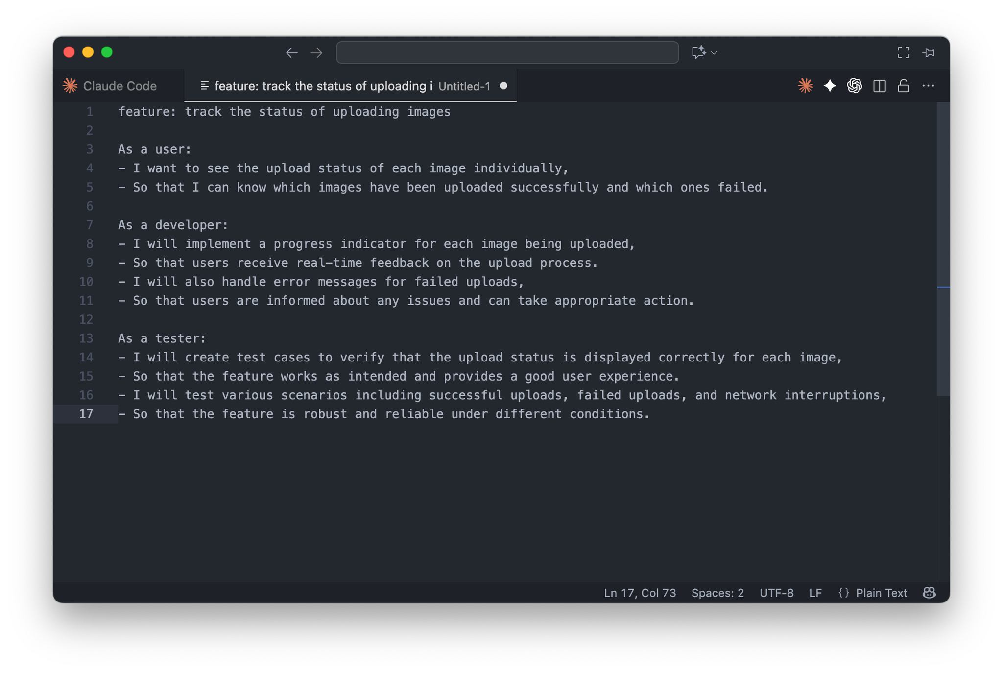Open the Copilot chat sparkle icon
The image size is (1003, 673).
pos(698,52)
